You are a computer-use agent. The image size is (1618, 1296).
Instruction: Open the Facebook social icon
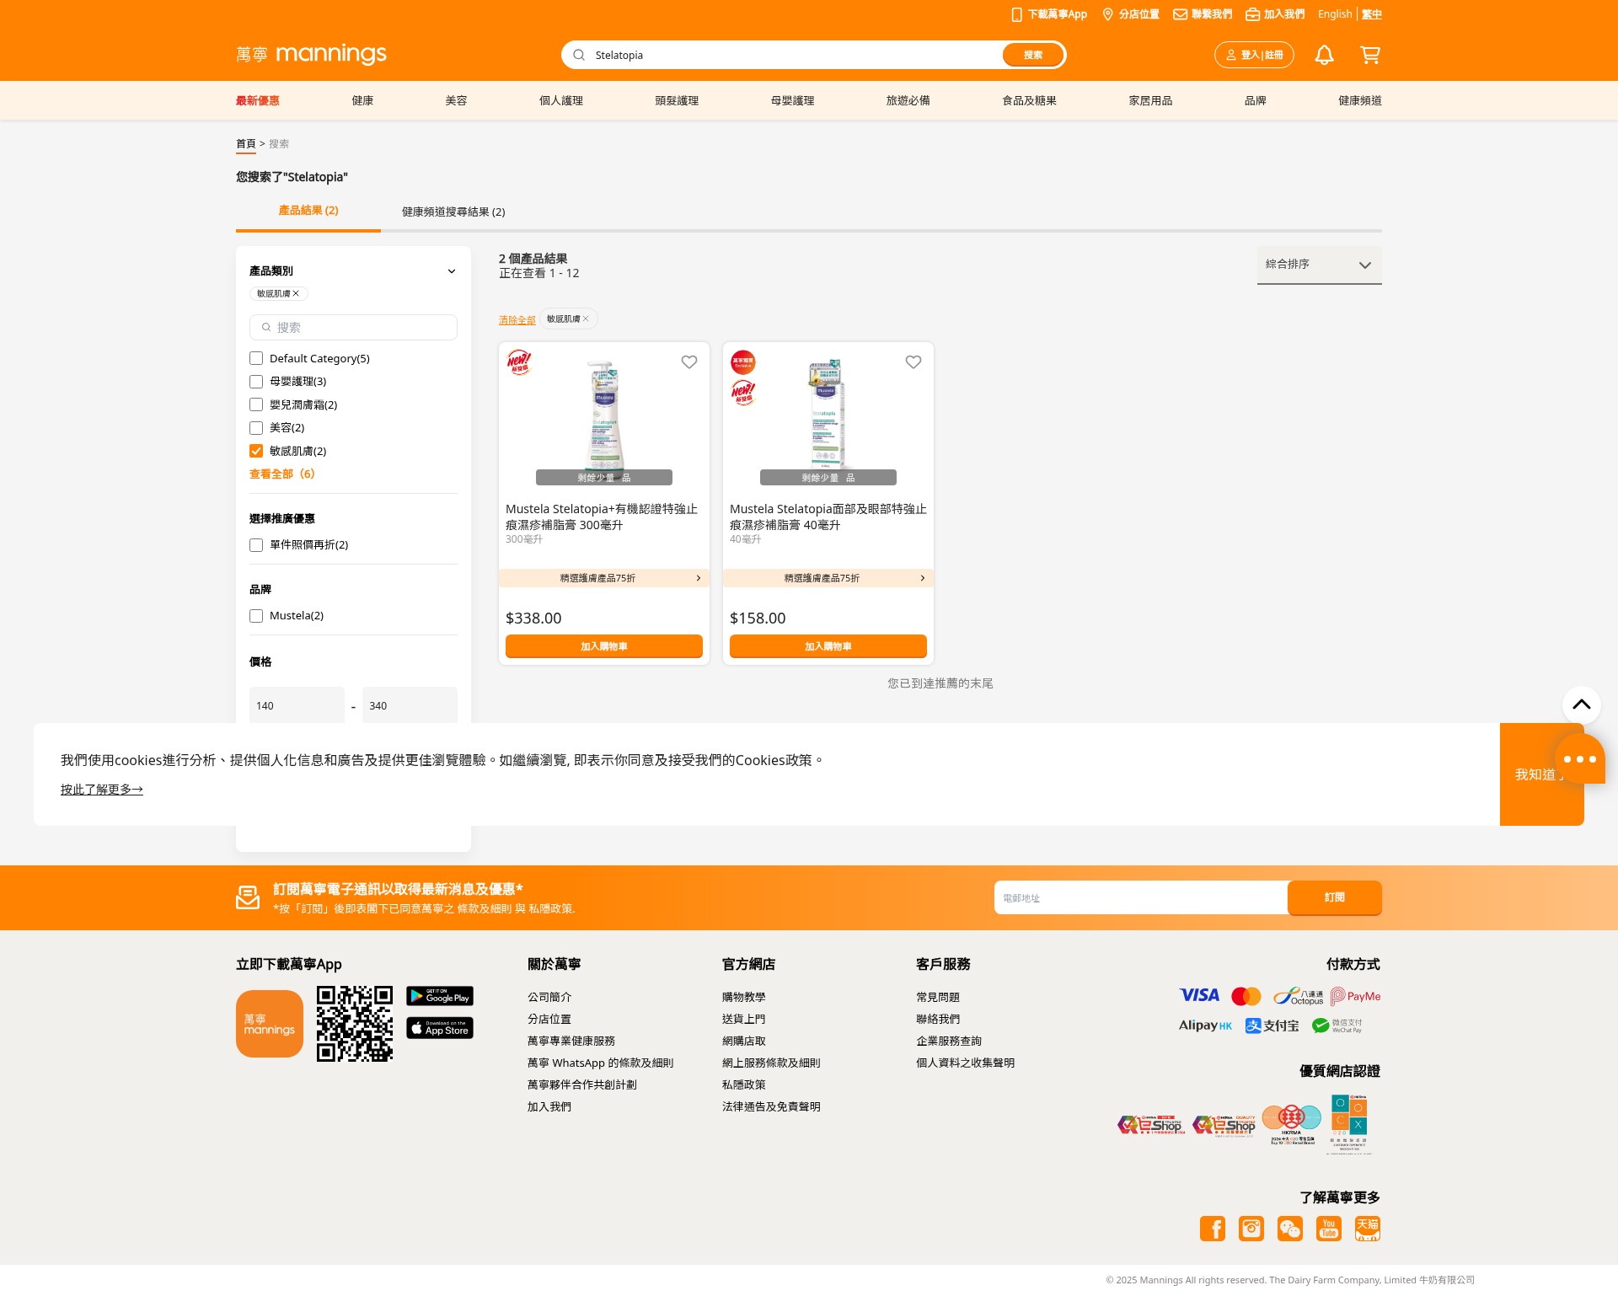(1213, 1229)
